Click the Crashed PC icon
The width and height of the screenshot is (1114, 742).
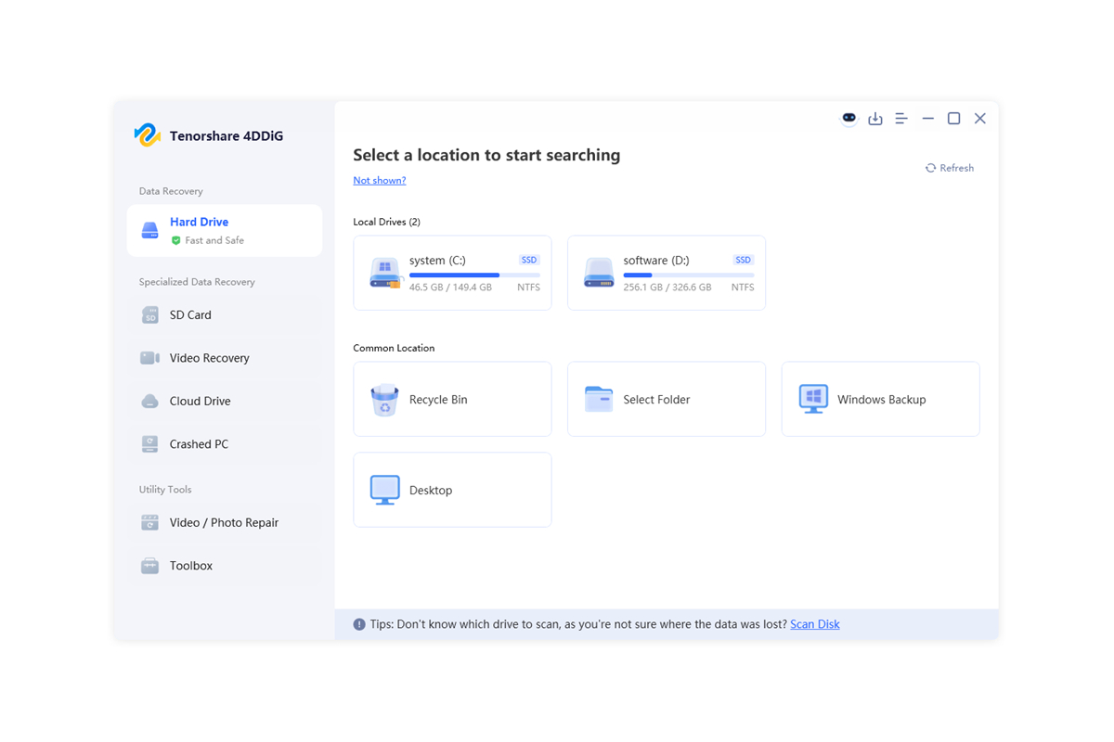149,444
